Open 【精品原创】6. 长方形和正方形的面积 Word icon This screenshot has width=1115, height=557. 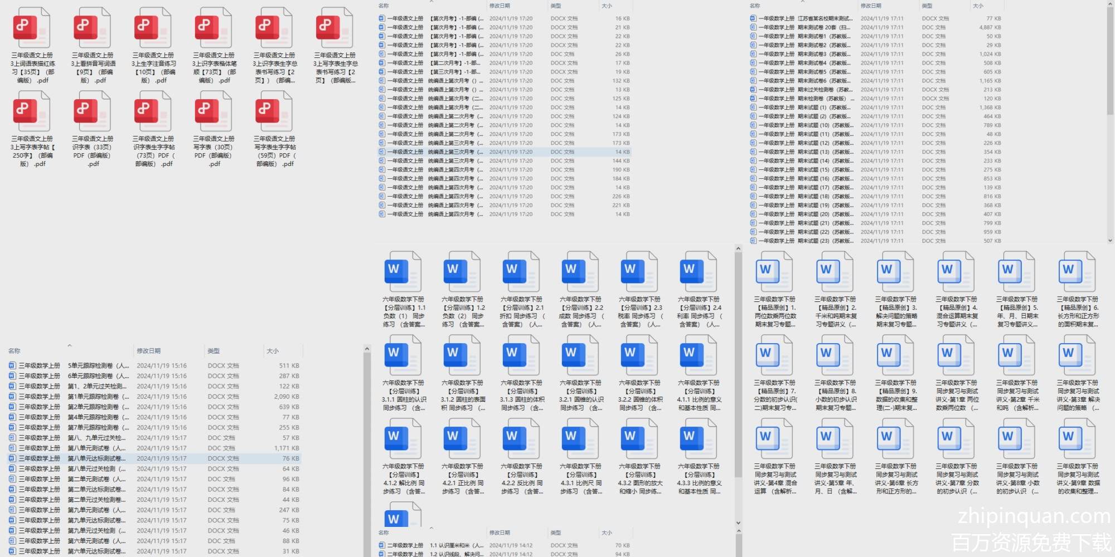pos(1078,271)
